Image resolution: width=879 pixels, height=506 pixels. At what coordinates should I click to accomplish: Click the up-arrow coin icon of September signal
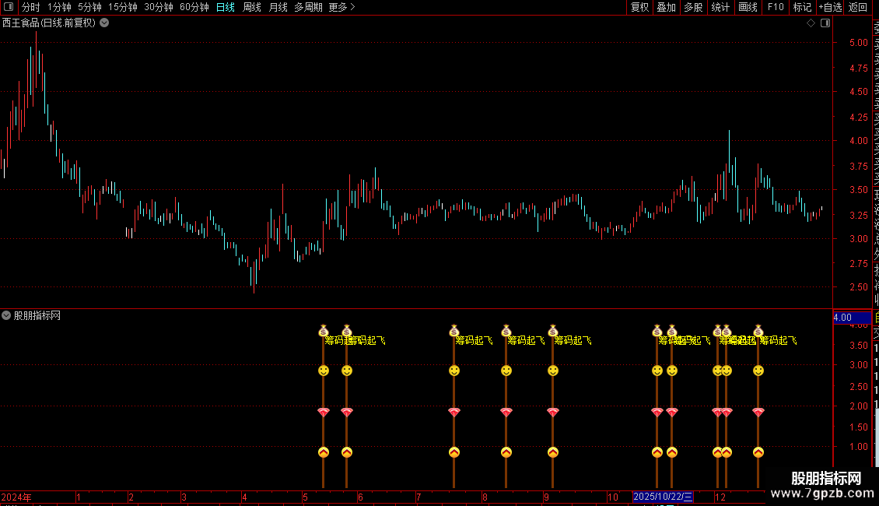[553, 452]
